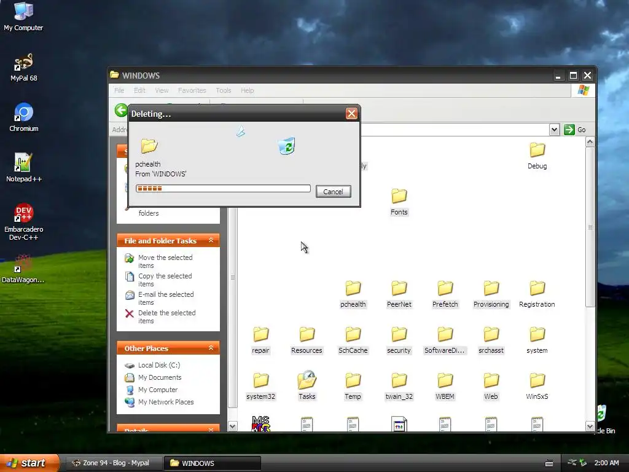
Task: Toggle the Details panel chevron
Action: click(211, 430)
